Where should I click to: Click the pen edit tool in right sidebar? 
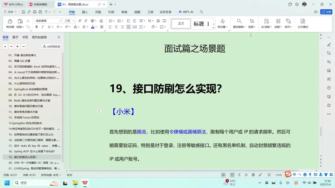[329, 45]
